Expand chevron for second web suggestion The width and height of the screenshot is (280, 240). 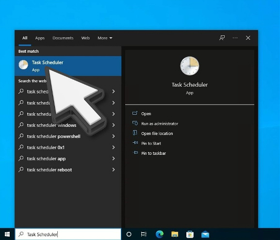point(114,103)
